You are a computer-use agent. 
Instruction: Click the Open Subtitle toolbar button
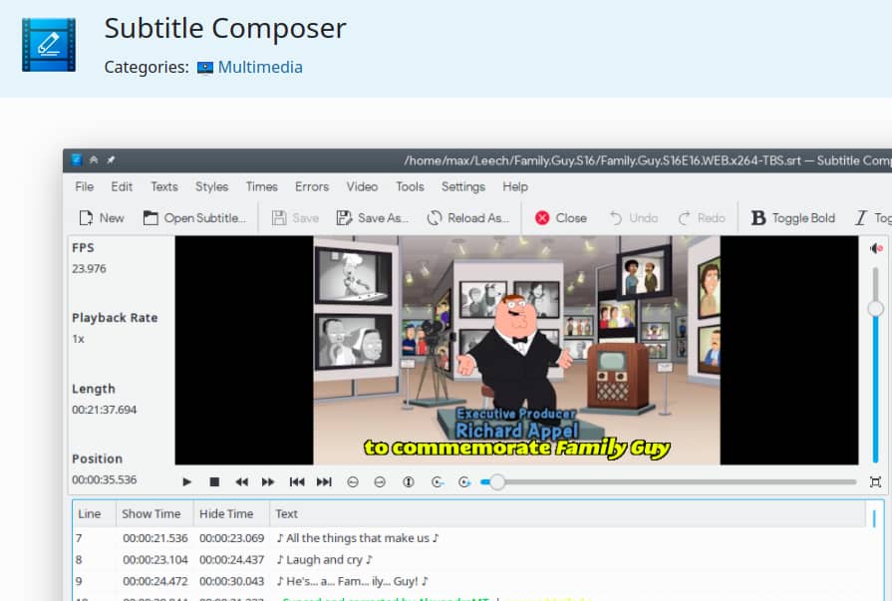[x=194, y=218]
